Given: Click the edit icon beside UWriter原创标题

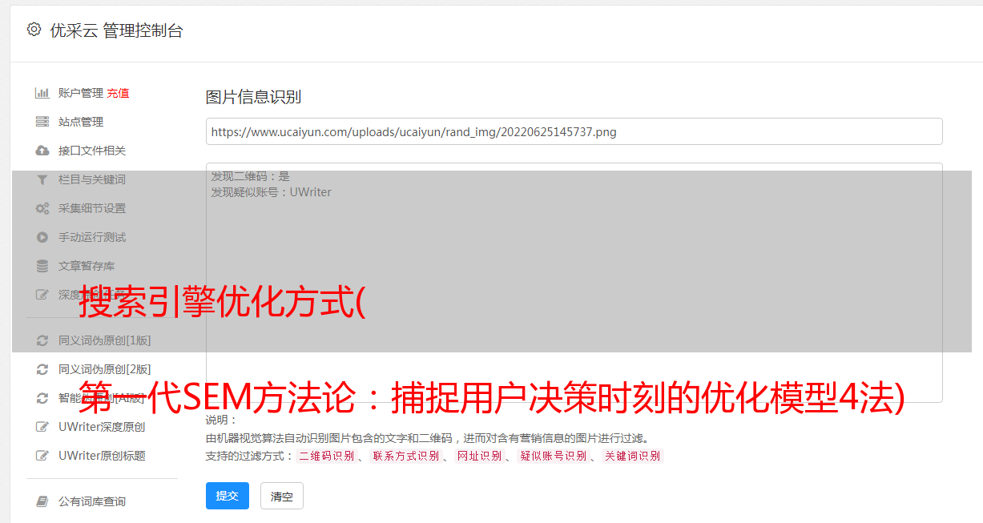Looking at the screenshot, I should tap(42, 456).
